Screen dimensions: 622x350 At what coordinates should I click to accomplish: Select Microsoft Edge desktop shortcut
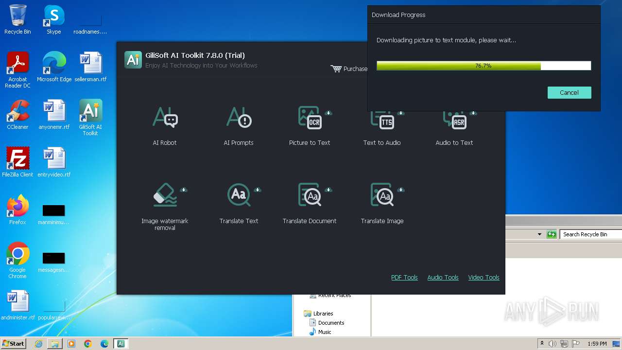click(x=54, y=67)
